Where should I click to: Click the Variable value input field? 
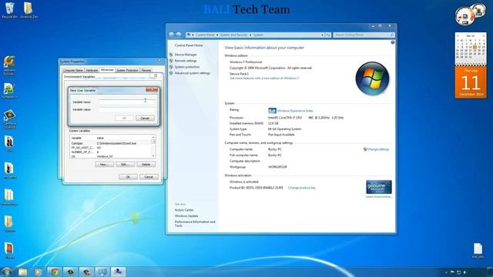(126, 109)
